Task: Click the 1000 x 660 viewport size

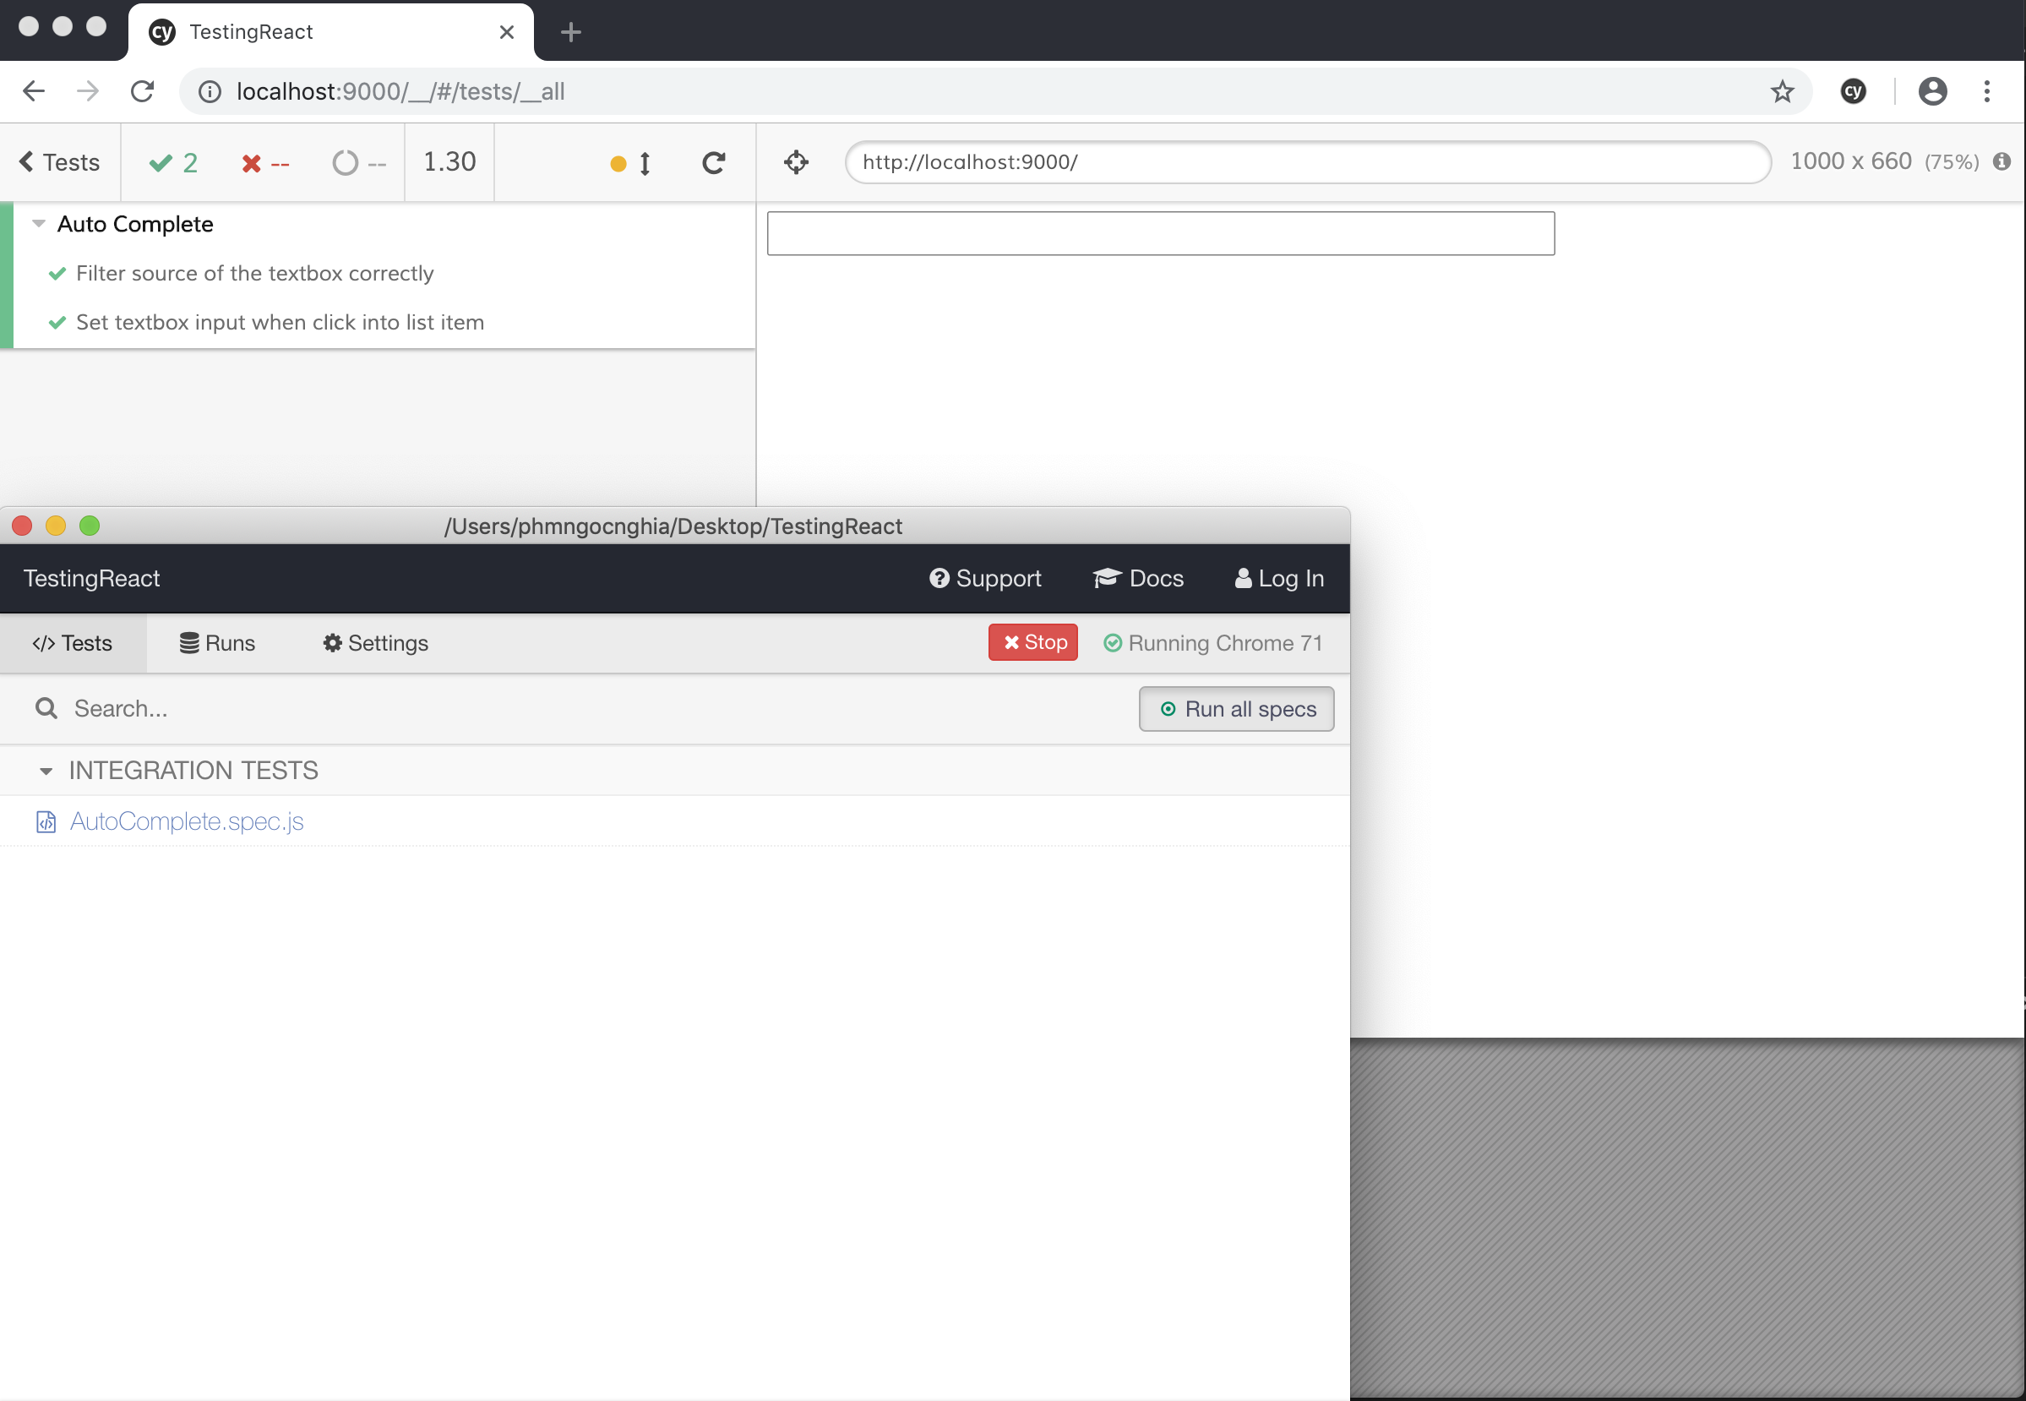Action: point(1850,161)
